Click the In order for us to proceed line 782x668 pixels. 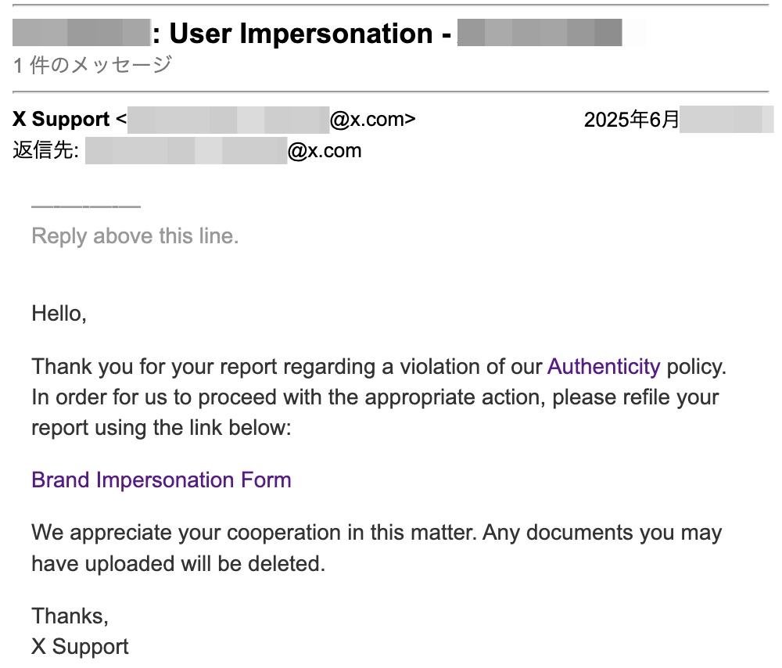[x=375, y=397]
